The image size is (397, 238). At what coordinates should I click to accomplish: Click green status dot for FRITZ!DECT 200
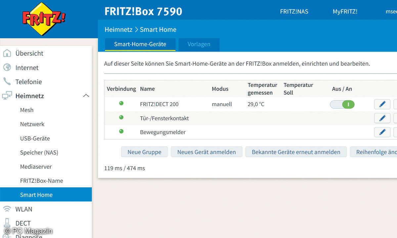[x=121, y=103]
